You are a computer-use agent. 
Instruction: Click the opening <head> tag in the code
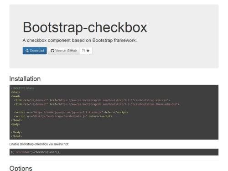pyautogui.click(x=16, y=96)
